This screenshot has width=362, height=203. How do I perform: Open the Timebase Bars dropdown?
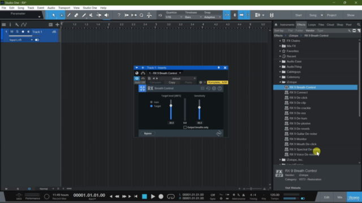193,17
